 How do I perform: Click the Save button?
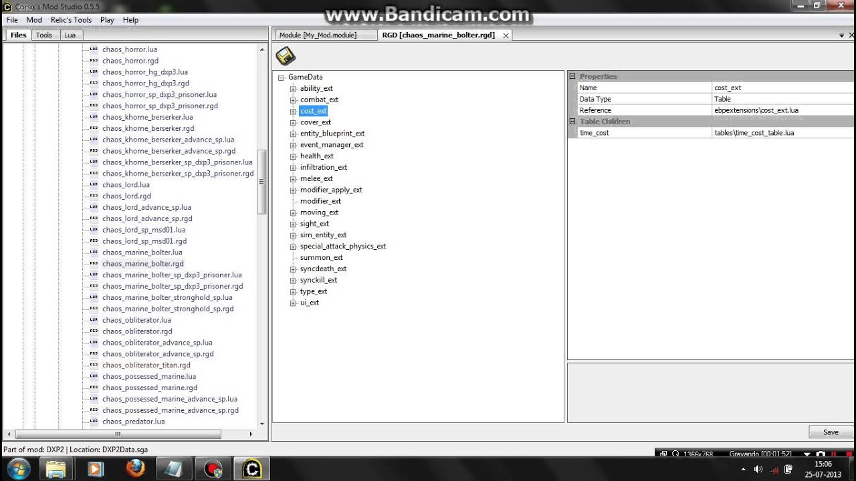[x=831, y=432]
